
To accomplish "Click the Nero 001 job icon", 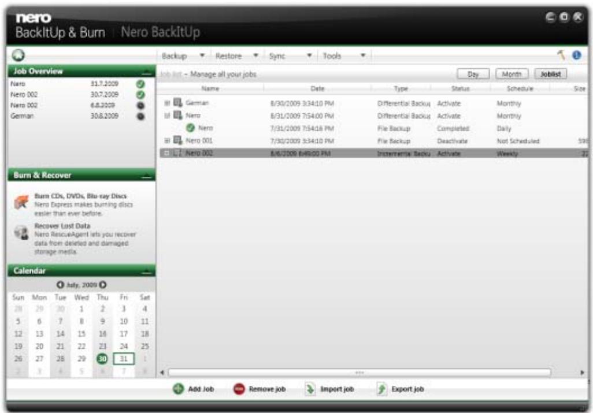I will point(178,140).
